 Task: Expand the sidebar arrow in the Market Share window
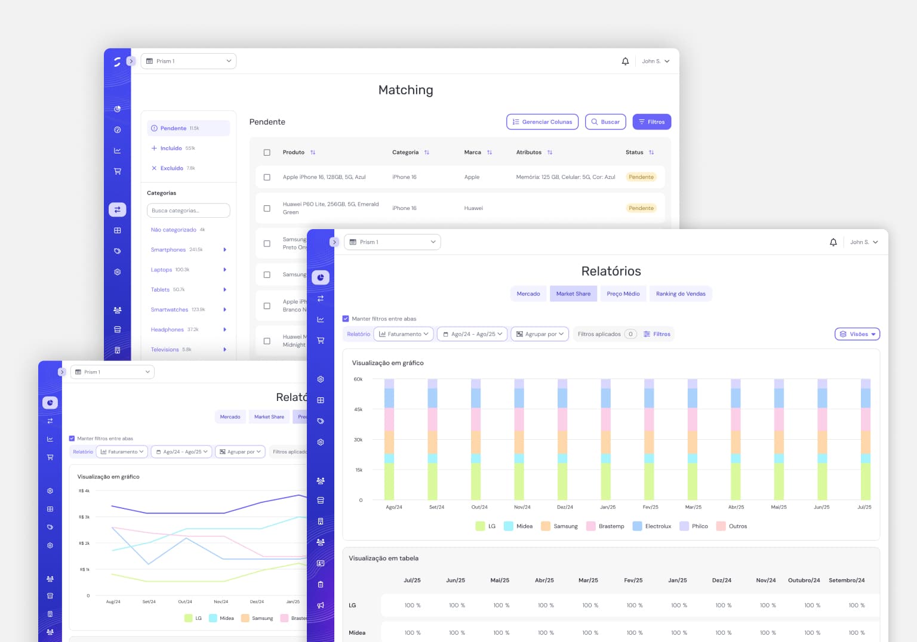coord(334,242)
